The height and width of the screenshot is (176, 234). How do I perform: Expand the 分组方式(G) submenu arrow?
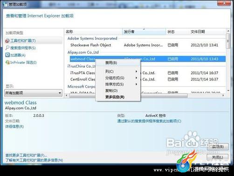coord(136,78)
